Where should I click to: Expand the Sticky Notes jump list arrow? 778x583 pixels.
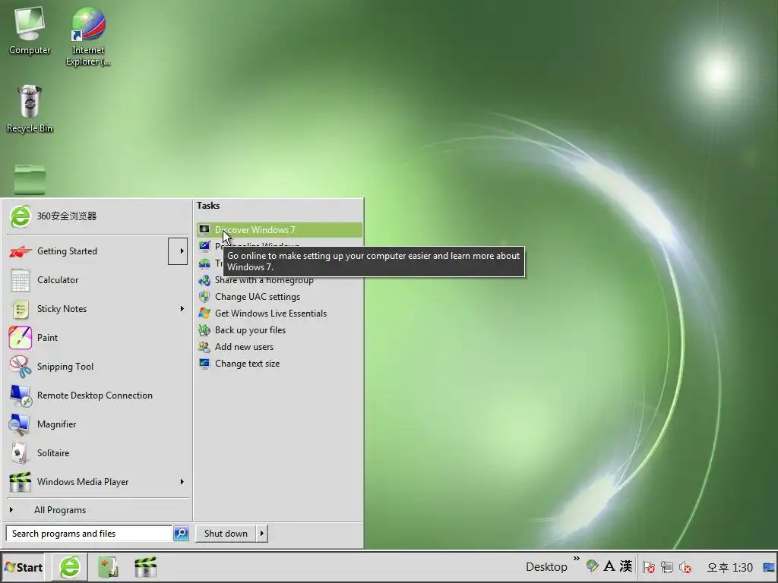click(182, 309)
